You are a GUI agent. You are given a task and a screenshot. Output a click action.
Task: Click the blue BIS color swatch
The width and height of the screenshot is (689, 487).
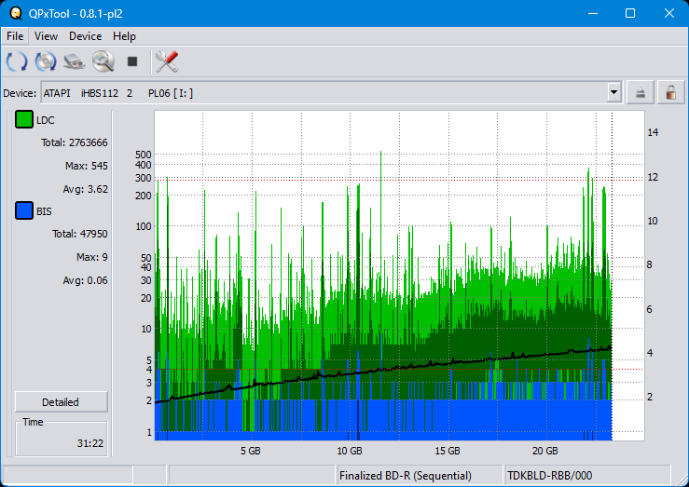[23, 210]
